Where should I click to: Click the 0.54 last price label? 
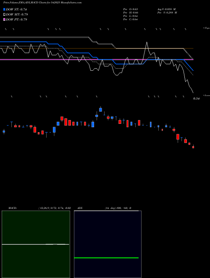(x=196, y=99)
